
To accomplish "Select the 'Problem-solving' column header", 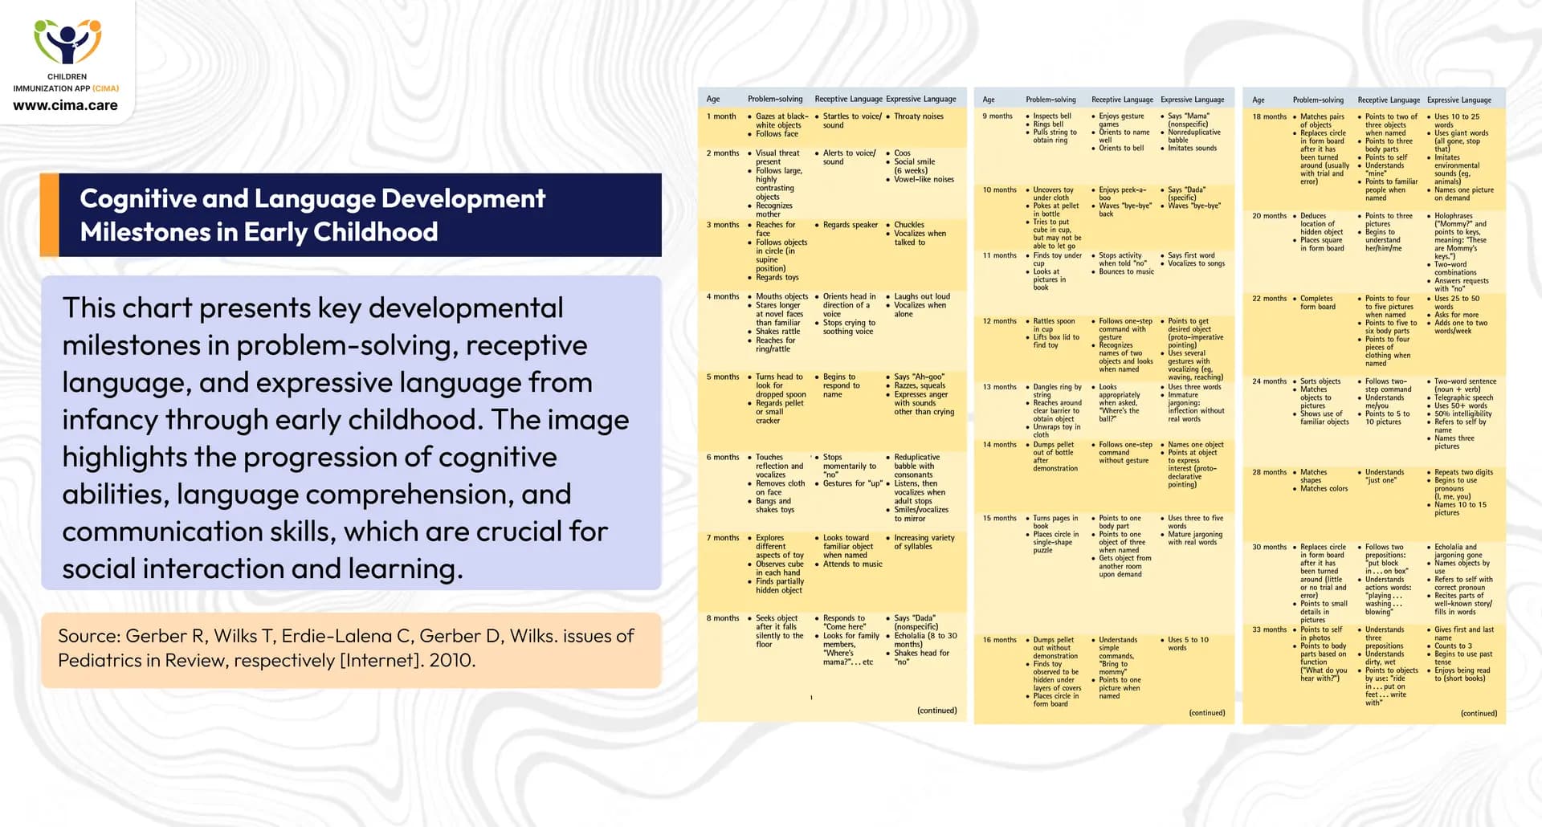I will pyautogui.click(x=775, y=98).
